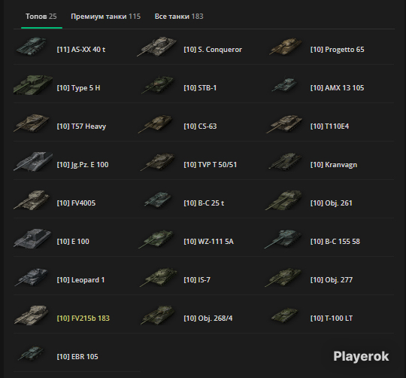
Task: Select the [10] WZ-111 5A label
Action: point(209,242)
